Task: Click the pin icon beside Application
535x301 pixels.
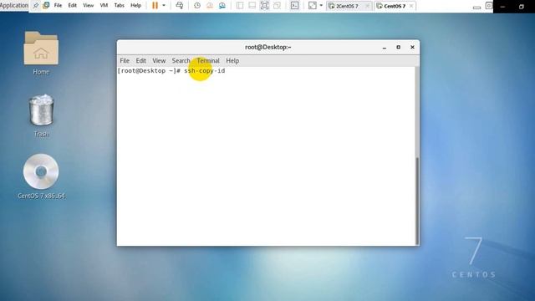Action: pos(35,6)
